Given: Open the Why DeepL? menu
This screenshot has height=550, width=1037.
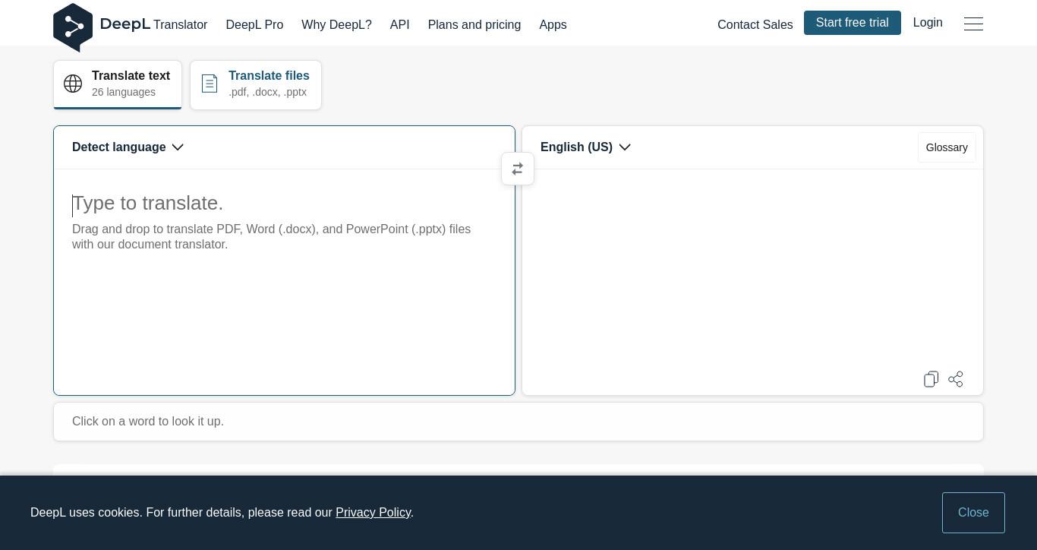Looking at the screenshot, I should tap(336, 25).
